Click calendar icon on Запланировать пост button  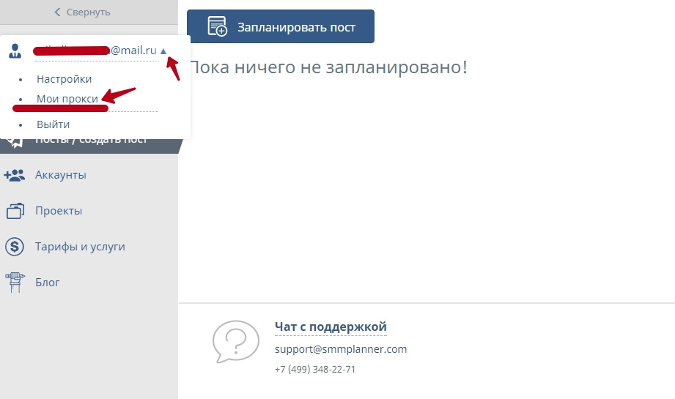tap(217, 27)
